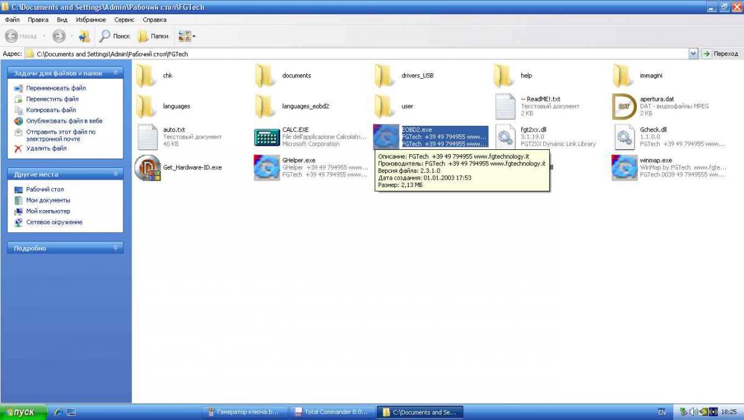Open the Views mode dropdown button
Screen dimensions: 744x420
(x=187, y=37)
